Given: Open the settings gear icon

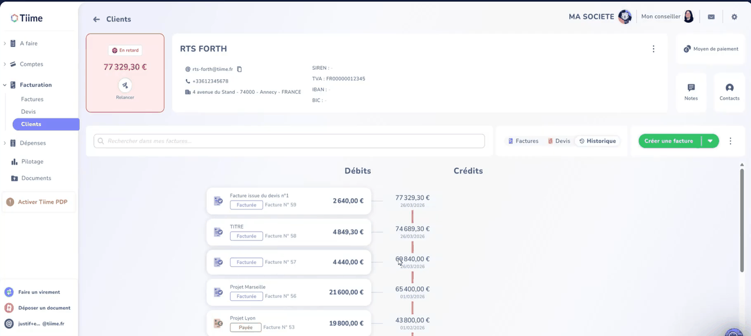Looking at the screenshot, I should click(734, 17).
